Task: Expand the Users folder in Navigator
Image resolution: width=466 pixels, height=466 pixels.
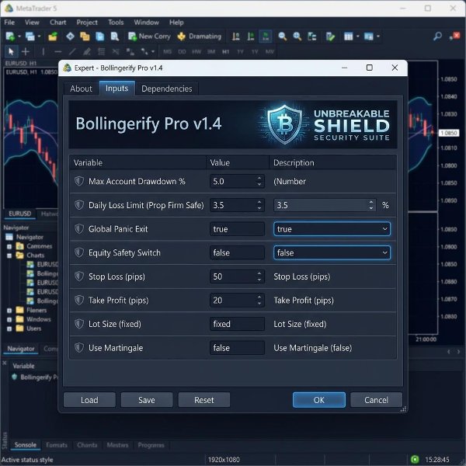Action: coord(9,329)
